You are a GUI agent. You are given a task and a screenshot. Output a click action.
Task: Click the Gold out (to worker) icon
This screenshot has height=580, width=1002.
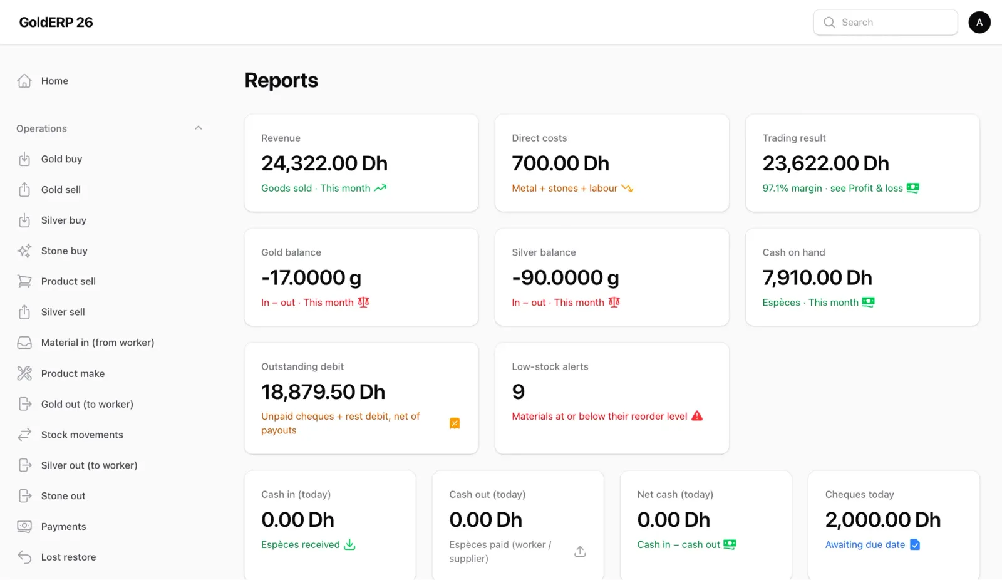pyautogui.click(x=24, y=404)
